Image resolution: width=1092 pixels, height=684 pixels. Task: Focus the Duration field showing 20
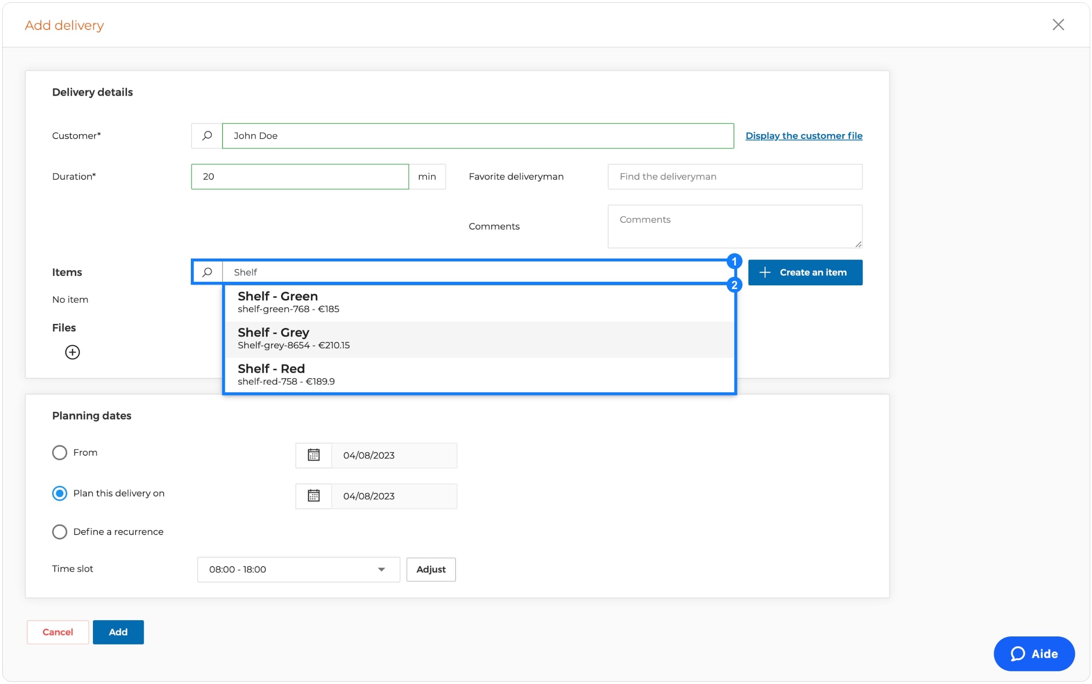coord(300,176)
